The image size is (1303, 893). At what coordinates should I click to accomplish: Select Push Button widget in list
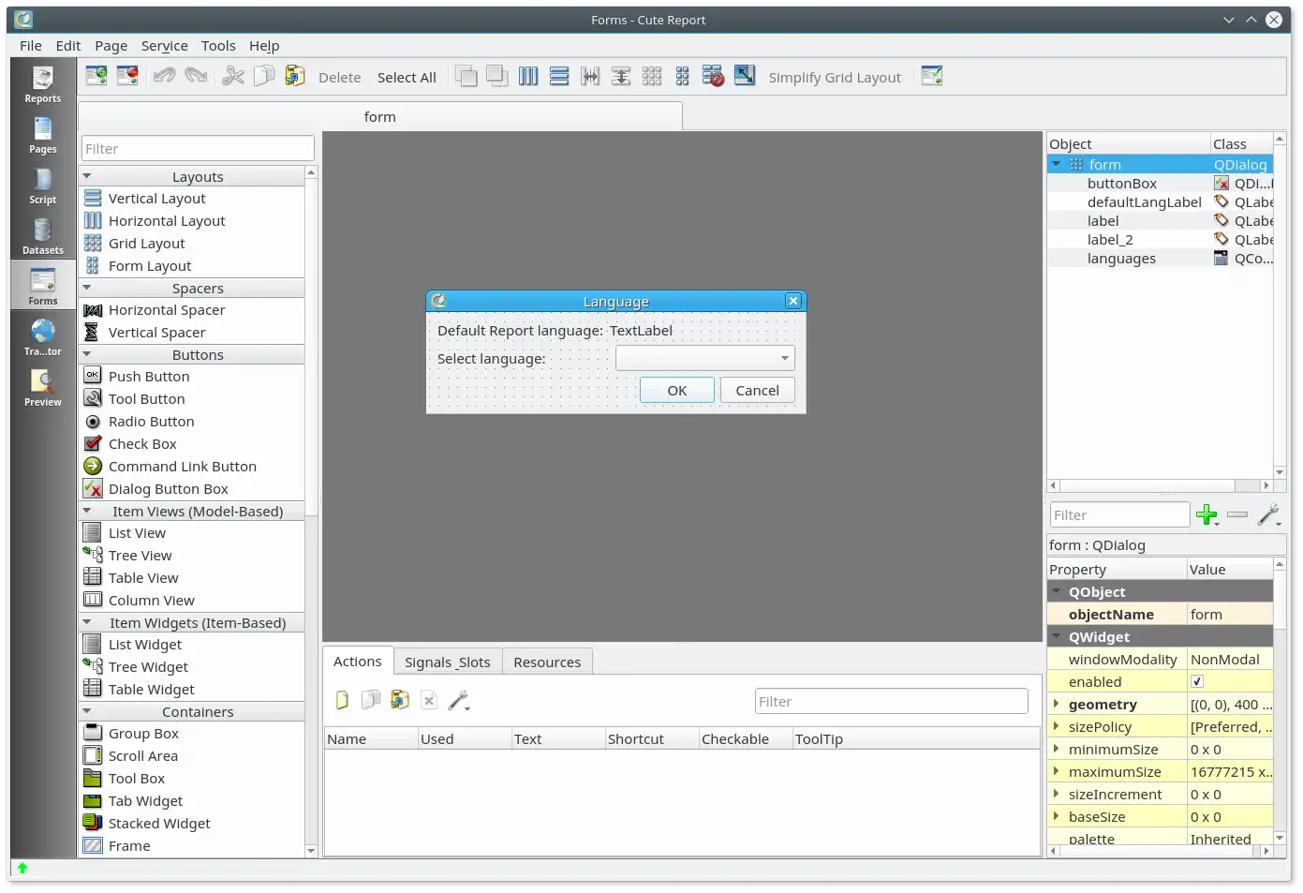click(149, 377)
